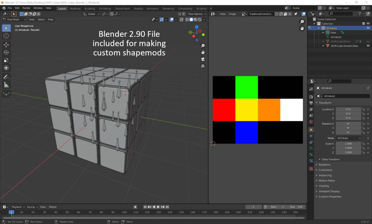Image resolution: width=372 pixels, height=224 pixels.
Task: Open the Pose Options dropdown
Action: click(197, 14)
